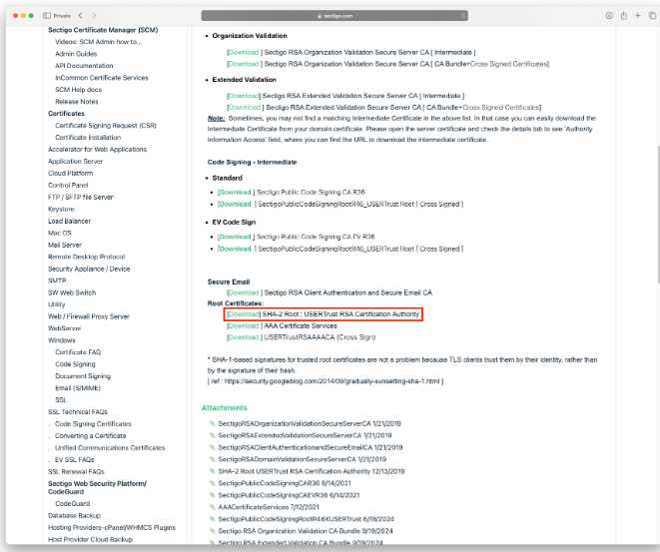Open attachment SectigoRSAExtendedValidationSecureServerCA
This screenshot has height=552, width=660.
click(x=305, y=435)
